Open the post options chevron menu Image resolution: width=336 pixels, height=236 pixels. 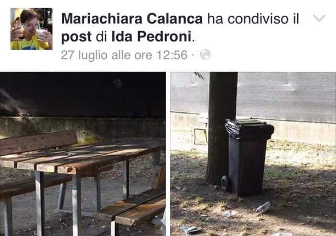click(x=319, y=18)
